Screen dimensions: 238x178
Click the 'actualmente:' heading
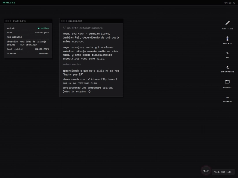[x=72, y=65]
